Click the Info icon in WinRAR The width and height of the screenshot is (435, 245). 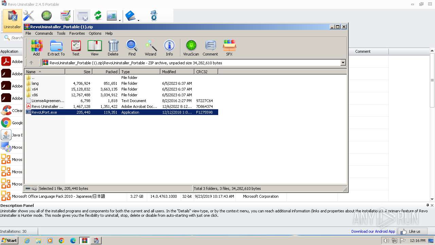pyautogui.click(x=169, y=48)
